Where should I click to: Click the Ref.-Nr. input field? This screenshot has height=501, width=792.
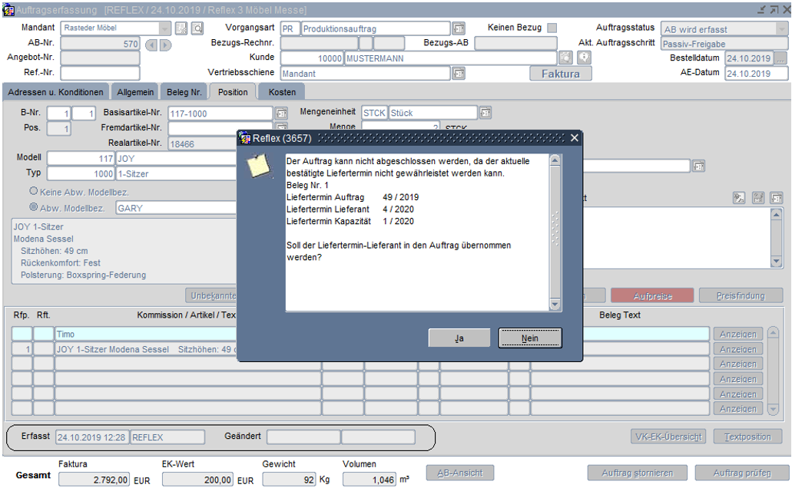100,74
